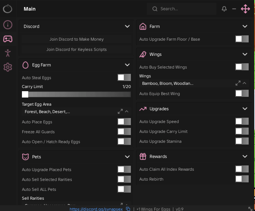The height and width of the screenshot is (211, 255).
Task: Click the 'Forest, Beach, Desert,...' selection text
Action: click(x=47, y=112)
